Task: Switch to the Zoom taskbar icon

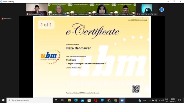Action: point(122,100)
